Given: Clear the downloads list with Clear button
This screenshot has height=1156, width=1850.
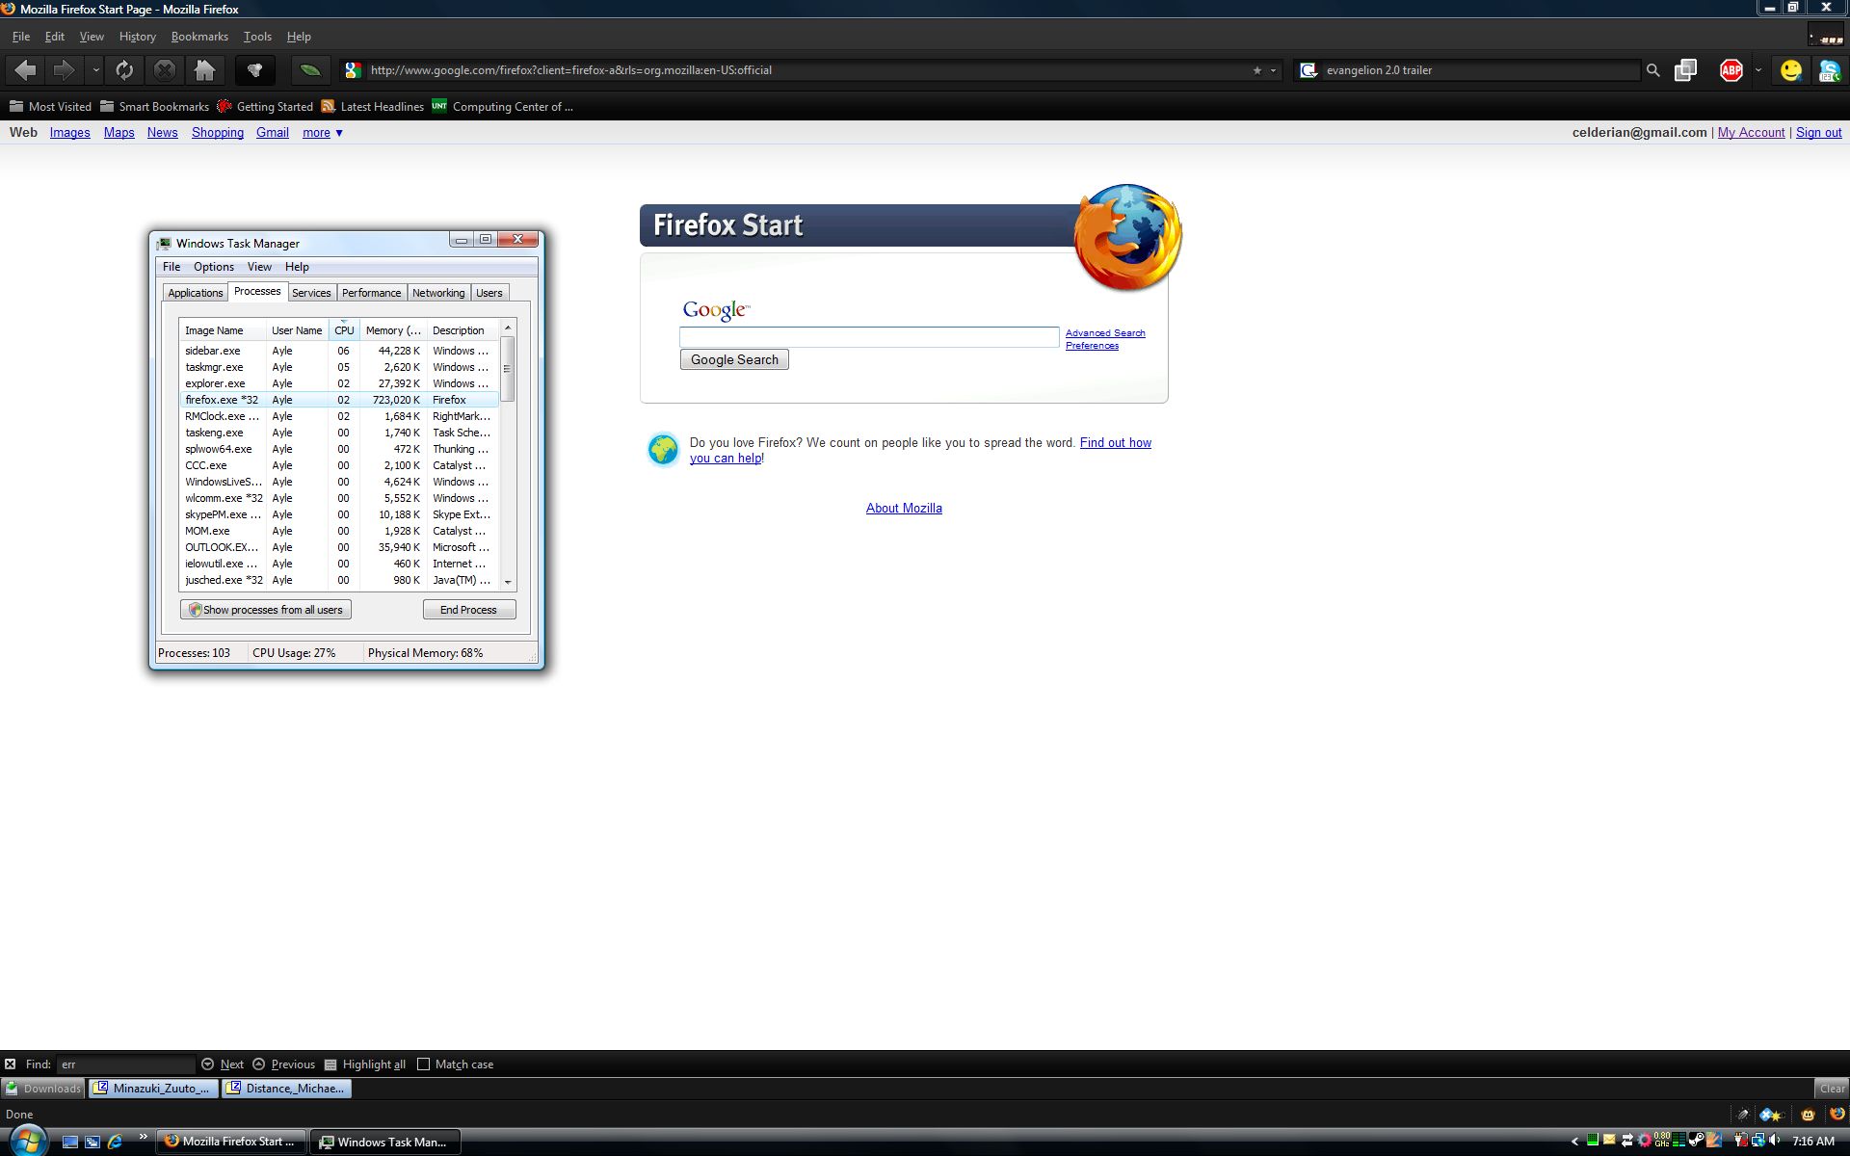Looking at the screenshot, I should tap(1832, 1089).
